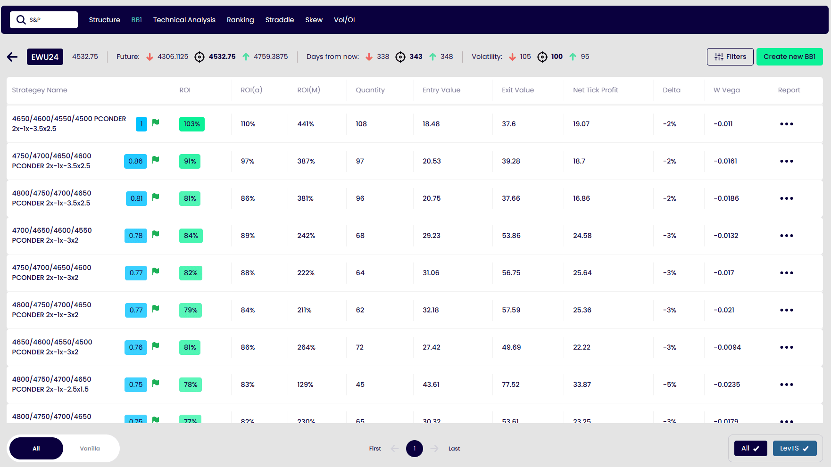Switch to Vanilla strategies toggle
Screen dimensions: 831x467
(90, 448)
